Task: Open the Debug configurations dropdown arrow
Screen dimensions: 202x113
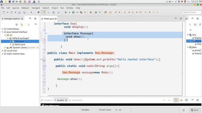Action: pos(69,12)
